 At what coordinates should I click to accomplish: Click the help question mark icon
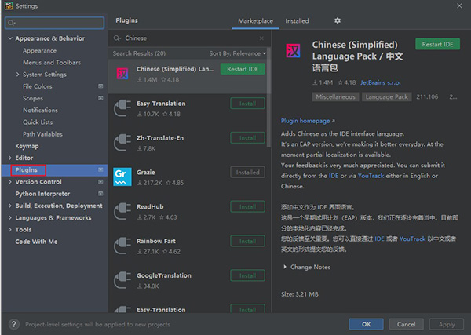pyautogui.click(x=14, y=324)
